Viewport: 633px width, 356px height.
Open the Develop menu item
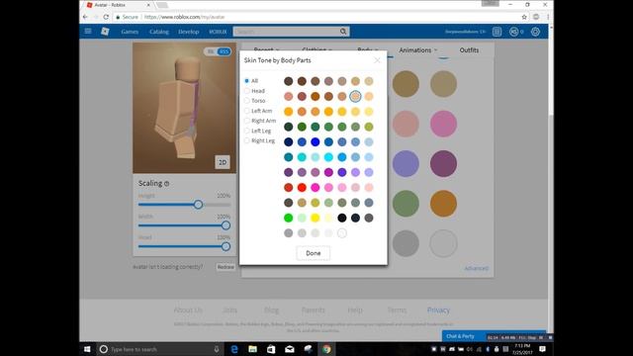point(189,32)
